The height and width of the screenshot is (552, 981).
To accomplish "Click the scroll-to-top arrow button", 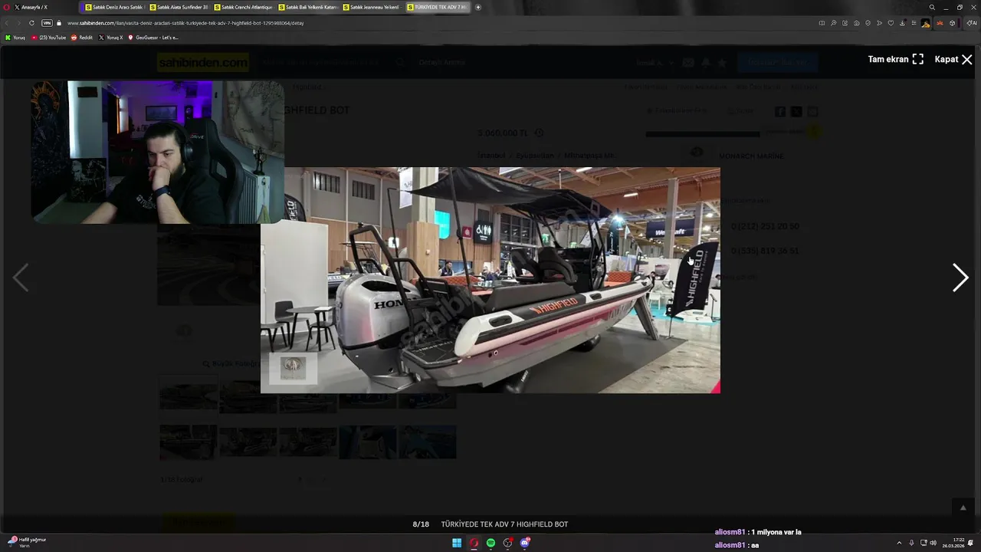I will [x=963, y=508].
